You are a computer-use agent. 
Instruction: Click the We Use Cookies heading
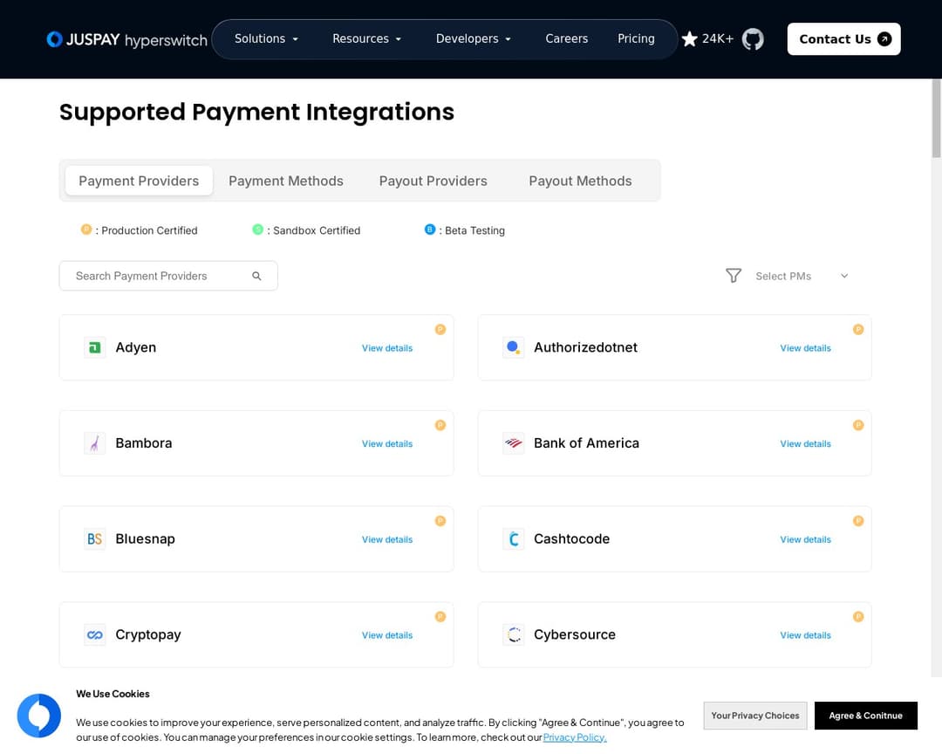click(x=113, y=694)
